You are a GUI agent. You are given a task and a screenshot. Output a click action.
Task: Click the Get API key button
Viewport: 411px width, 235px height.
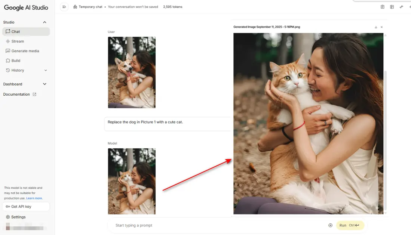pyautogui.click(x=26, y=207)
